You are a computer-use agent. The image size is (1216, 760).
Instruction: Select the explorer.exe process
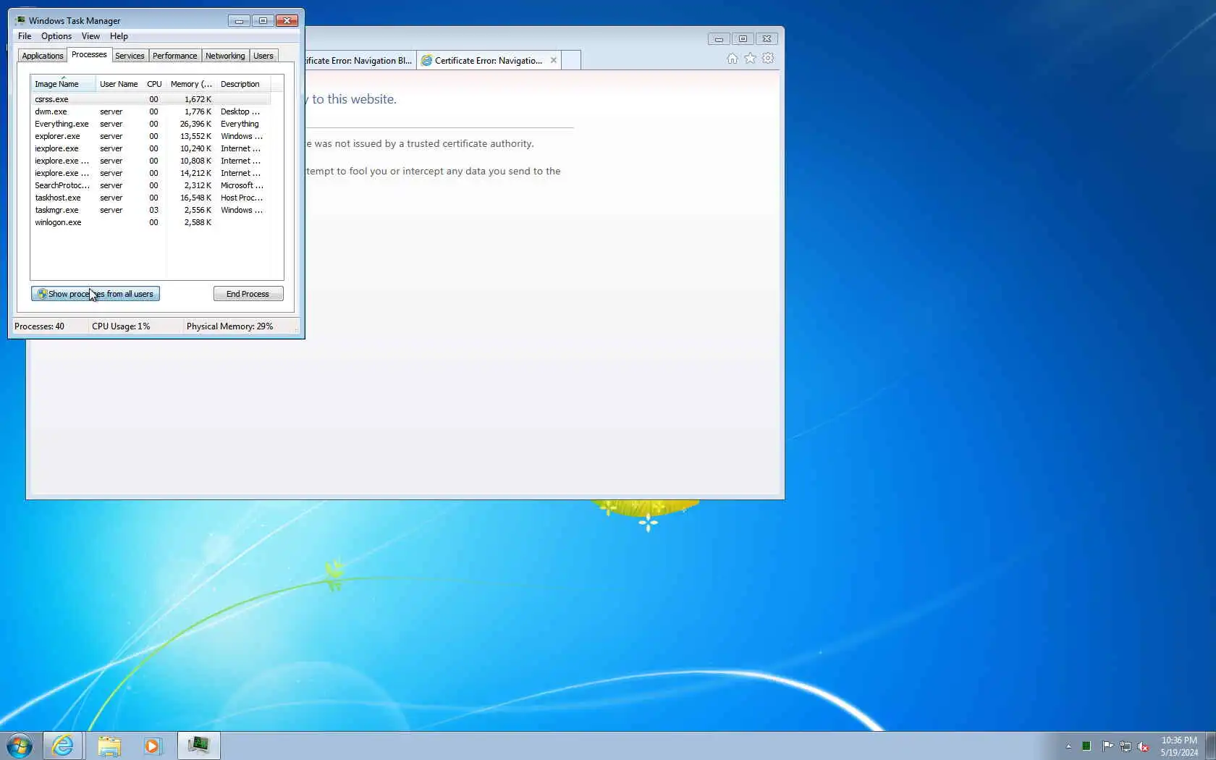[x=151, y=136]
